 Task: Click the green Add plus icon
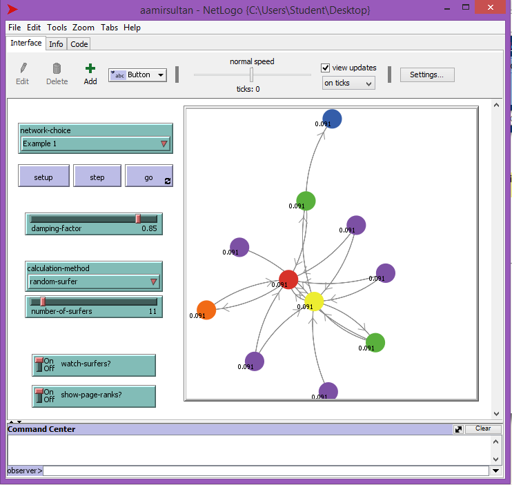pos(90,68)
